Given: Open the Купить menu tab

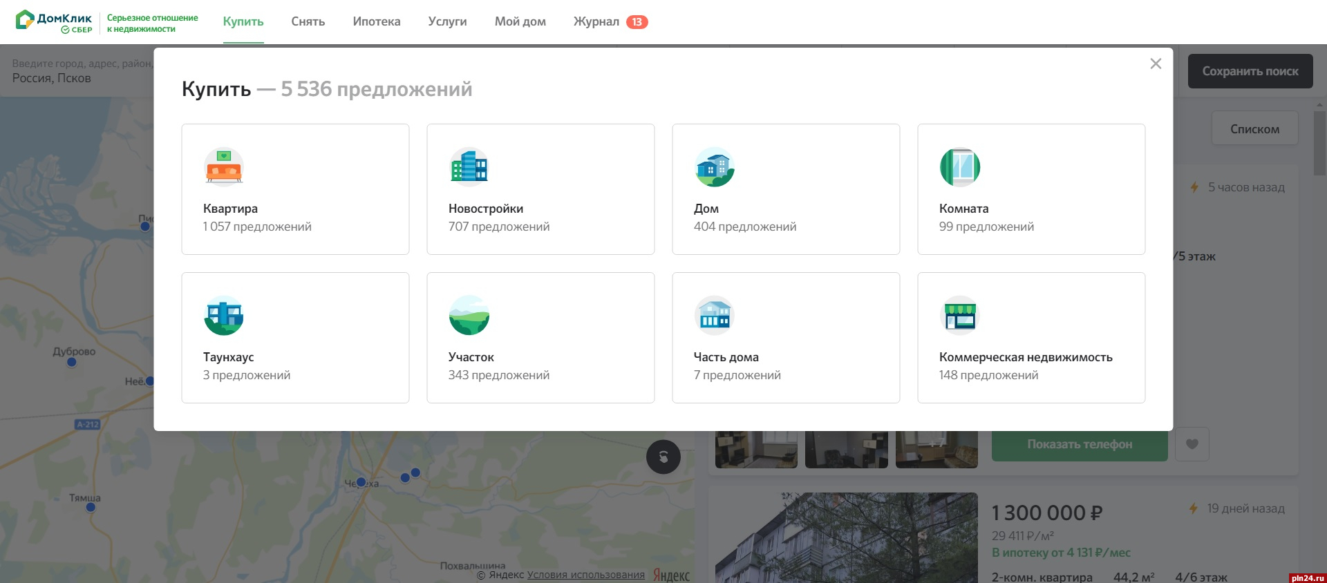Looking at the screenshot, I should pyautogui.click(x=243, y=21).
